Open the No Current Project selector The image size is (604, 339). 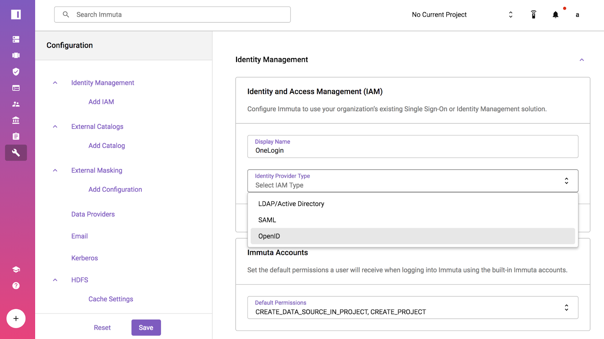click(x=462, y=15)
